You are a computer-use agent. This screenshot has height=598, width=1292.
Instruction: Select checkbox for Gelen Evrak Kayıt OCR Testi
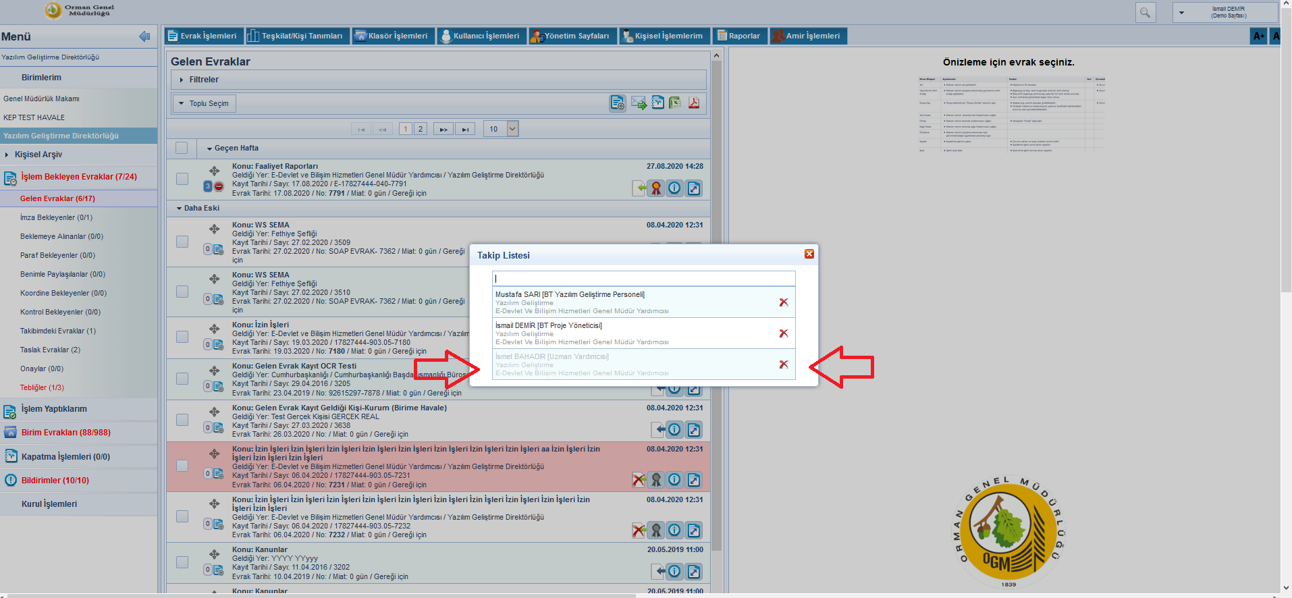click(182, 379)
